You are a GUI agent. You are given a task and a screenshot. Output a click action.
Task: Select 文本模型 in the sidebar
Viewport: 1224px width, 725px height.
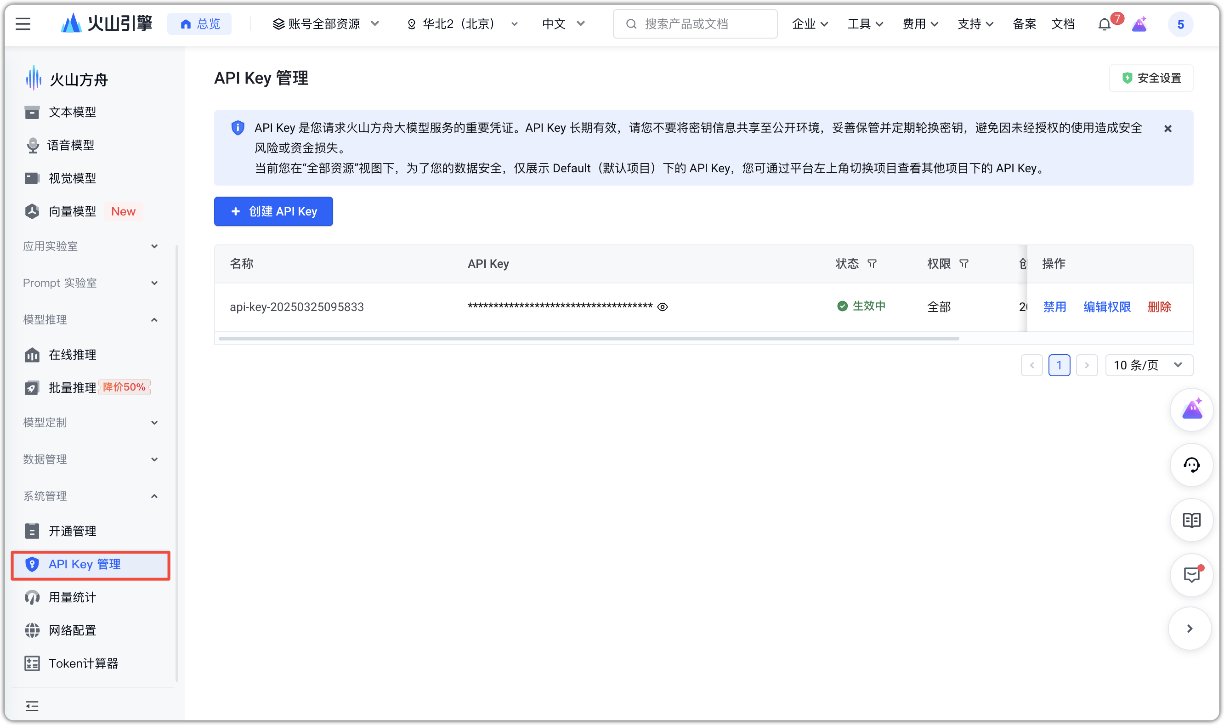(71, 112)
